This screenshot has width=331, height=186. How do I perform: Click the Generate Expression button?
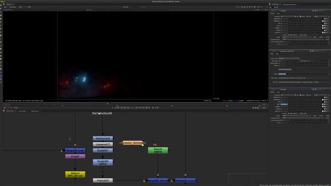click(285, 69)
